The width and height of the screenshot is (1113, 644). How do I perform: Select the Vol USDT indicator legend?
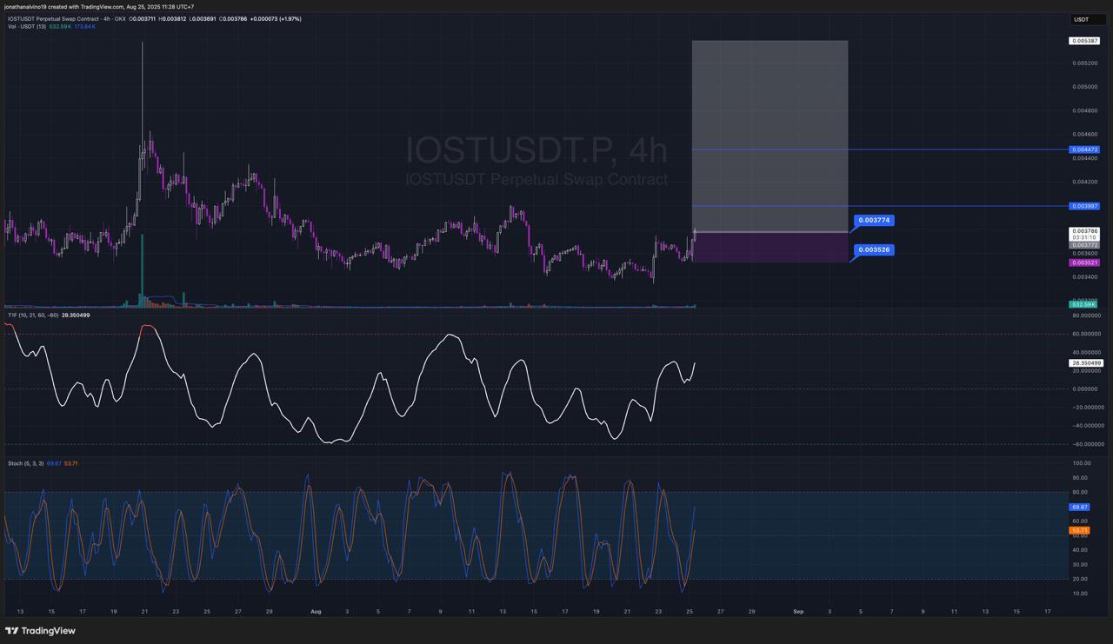tap(27, 27)
